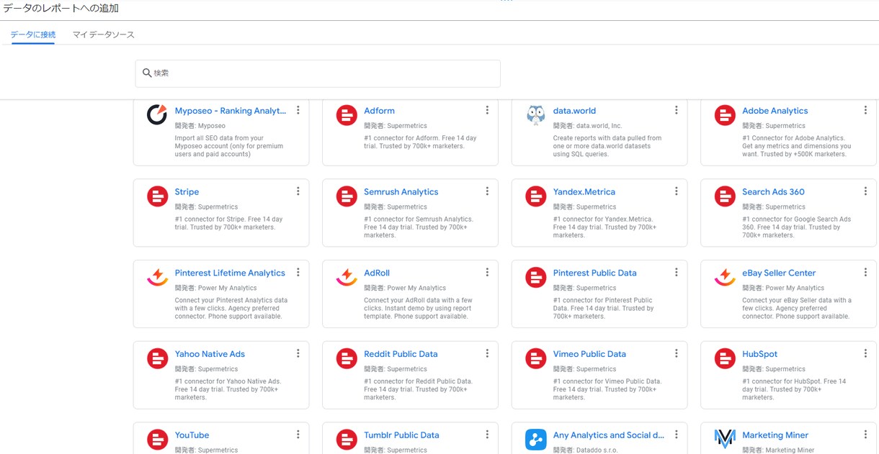Open the options menu for Yandex.Metrica
This screenshot has height=454, width=879.
(677, 191)
